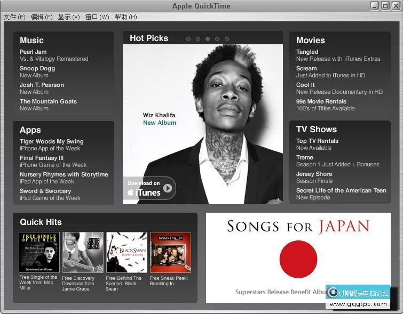
Task: Open the Wiz Khalifa New Album link
Action: point(160,119)
